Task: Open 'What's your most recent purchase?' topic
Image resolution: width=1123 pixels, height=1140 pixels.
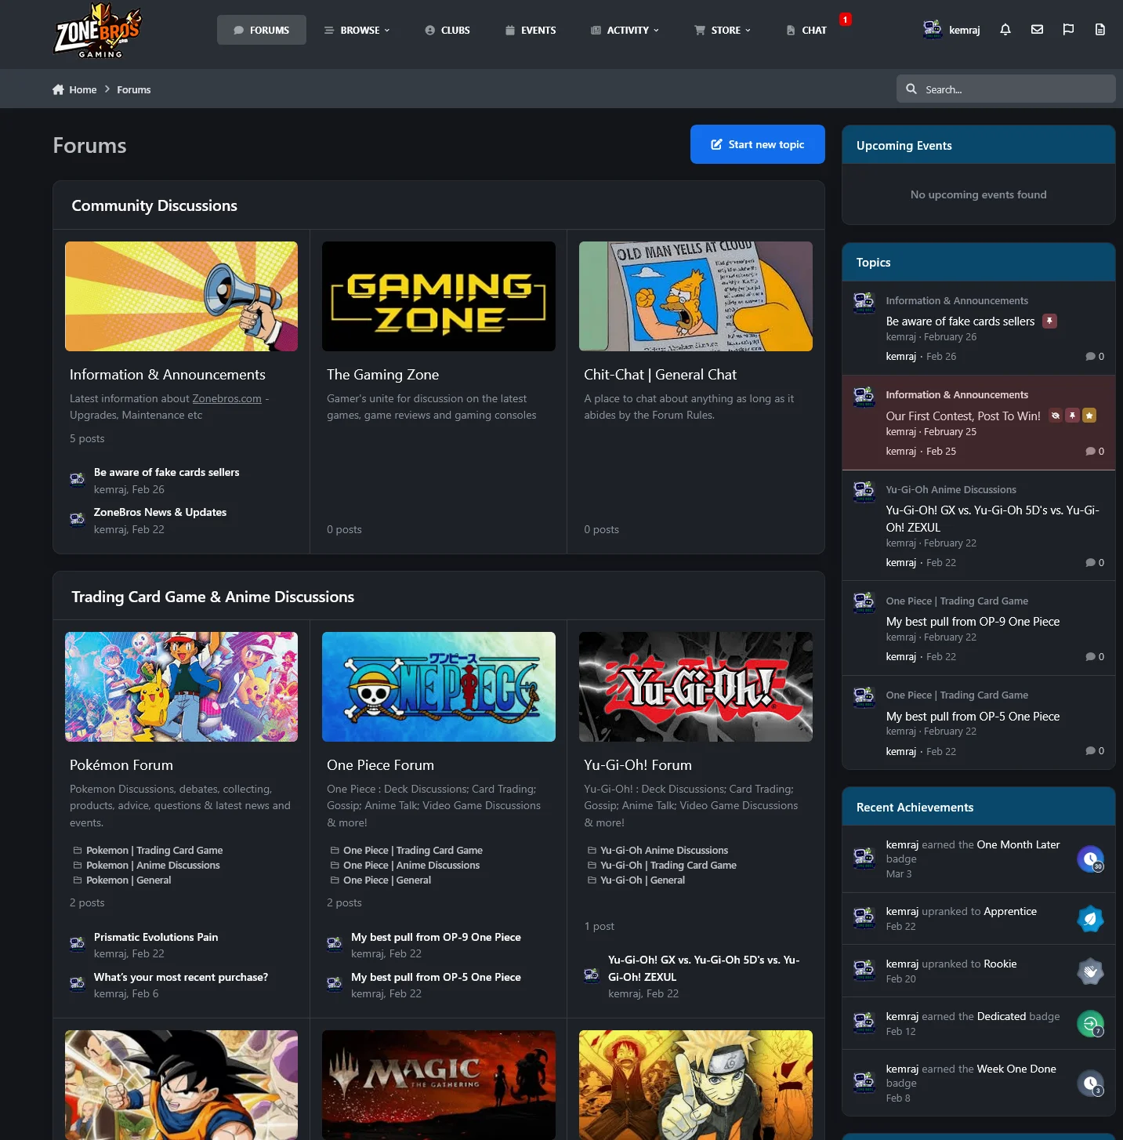Action: coord(181,977)
